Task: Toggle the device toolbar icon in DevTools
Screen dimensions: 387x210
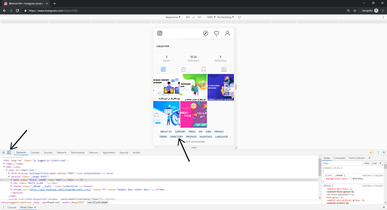Action: point(9,152)
